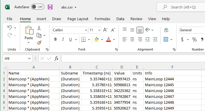Screen dimensions: 205x111
Task: Select all cells with corner triangle
Action: [x=5, y=67]
